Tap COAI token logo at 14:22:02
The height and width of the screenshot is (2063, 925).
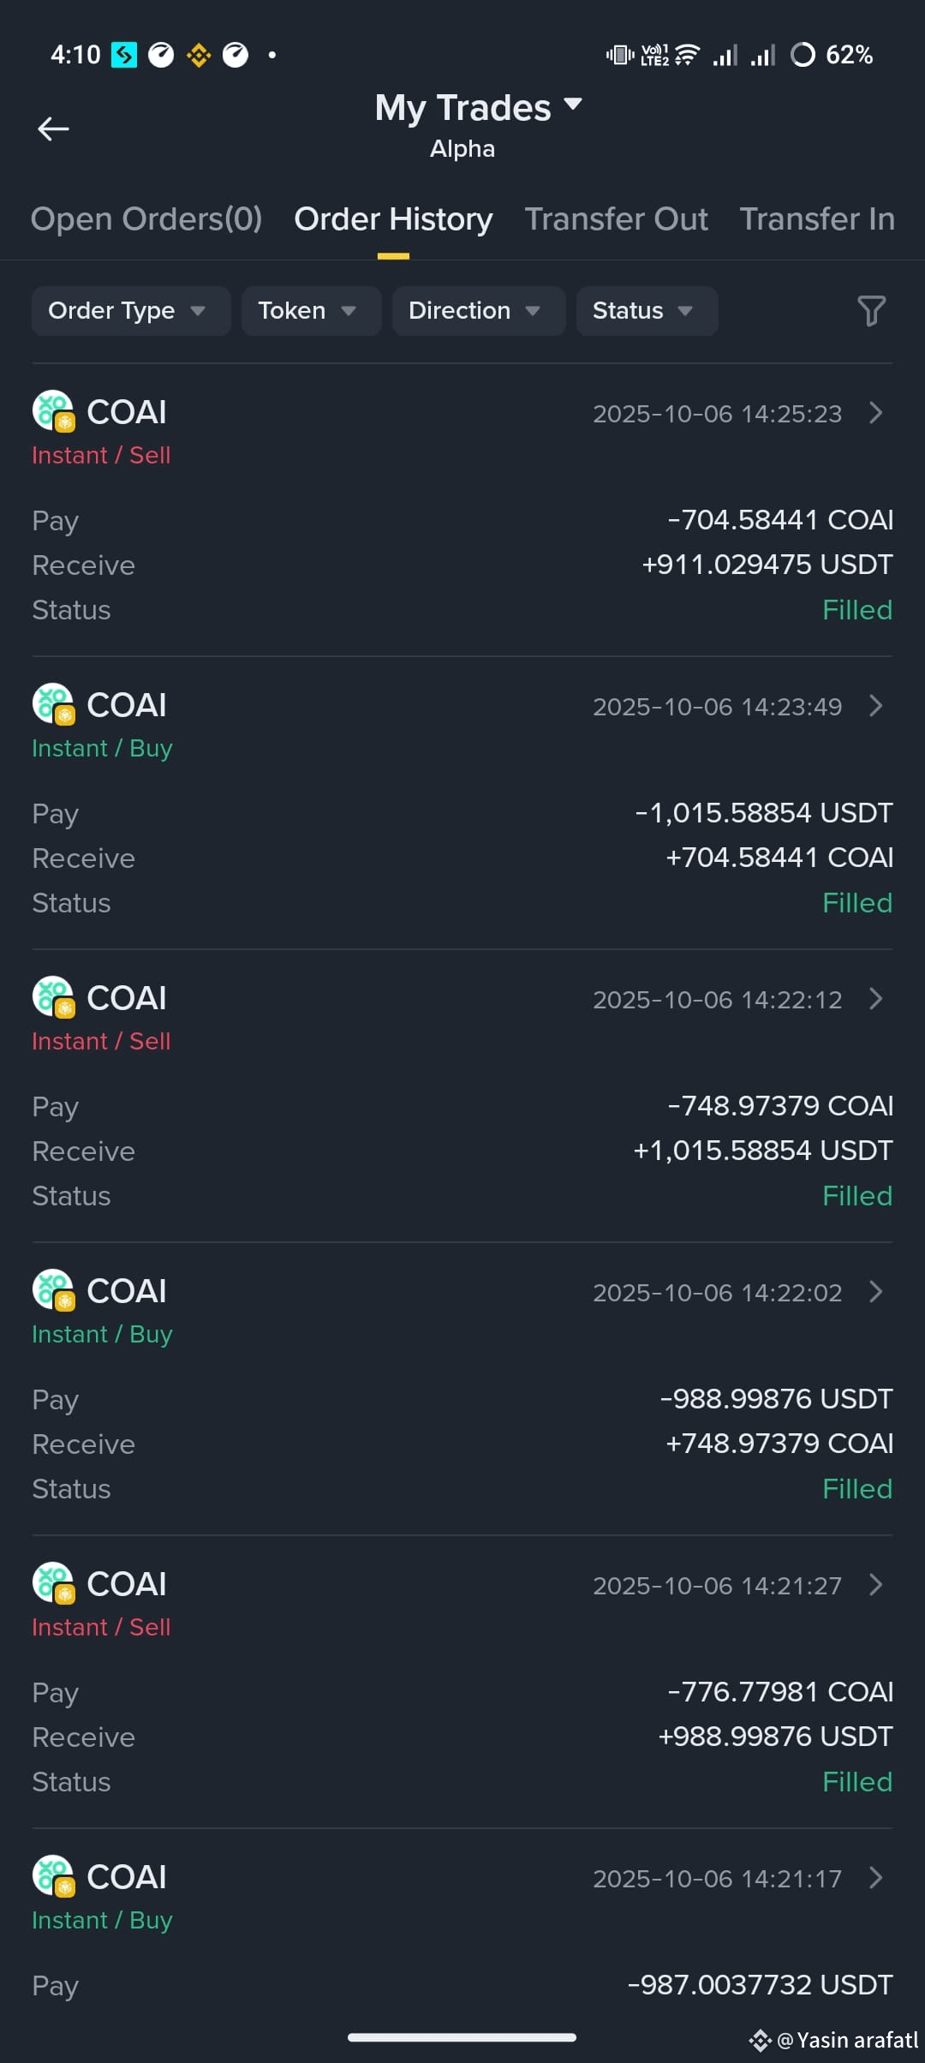coord(54,1290)
